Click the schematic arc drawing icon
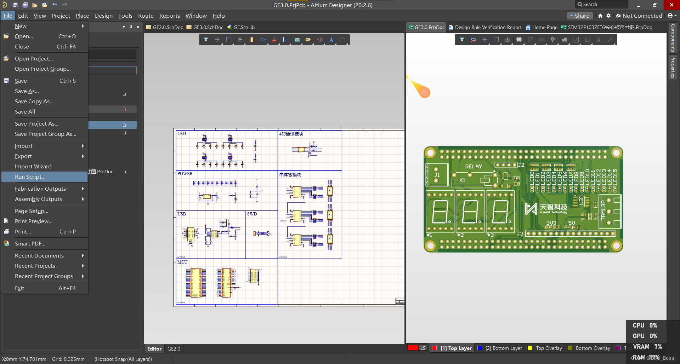The height and width of the screenshot is (364, 680). tap(342, 40)
